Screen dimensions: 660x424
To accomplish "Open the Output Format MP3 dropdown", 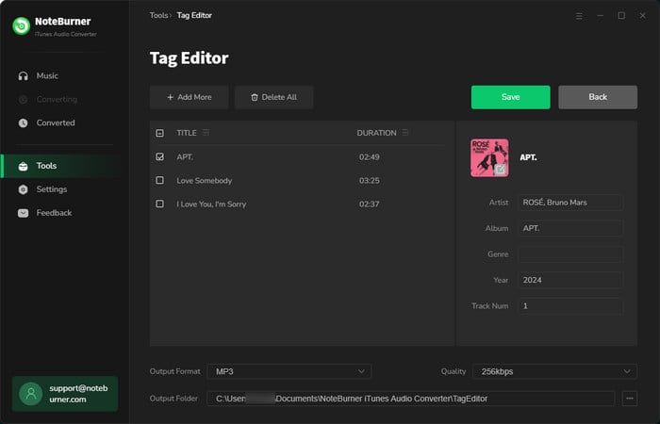I will click(289, 371).
